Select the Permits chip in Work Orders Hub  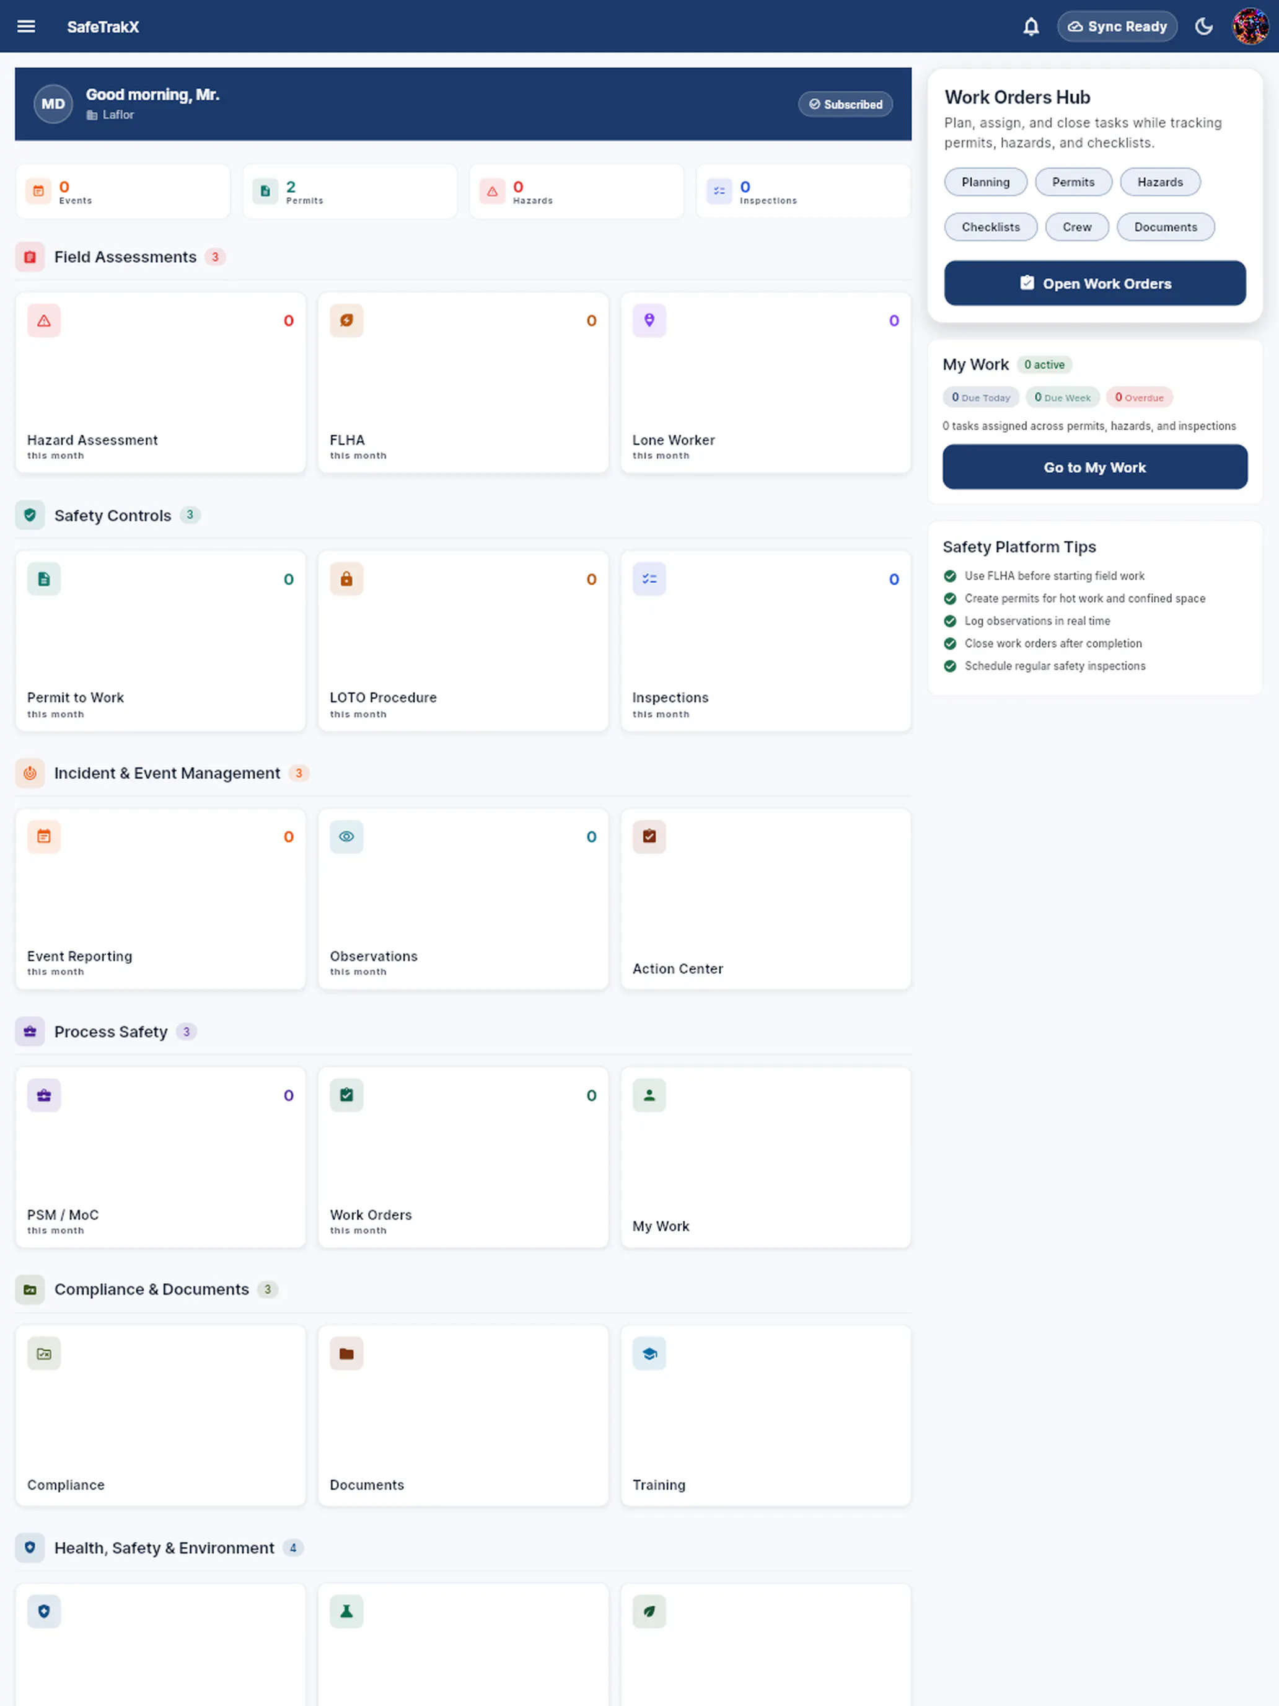[x=1073, y=182]
